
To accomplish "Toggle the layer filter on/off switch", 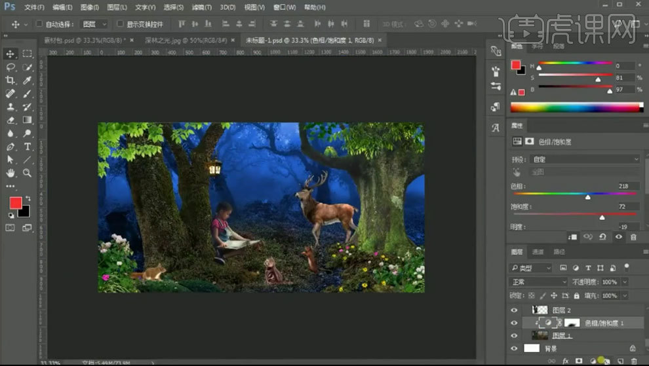I will (x=627, y=266).
